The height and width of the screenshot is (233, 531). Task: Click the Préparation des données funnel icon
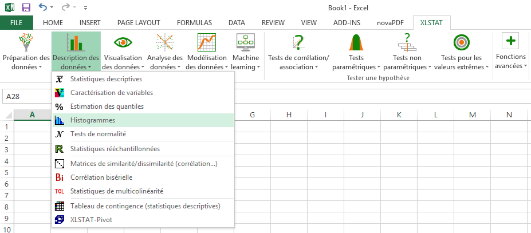(x=26, y=42)
